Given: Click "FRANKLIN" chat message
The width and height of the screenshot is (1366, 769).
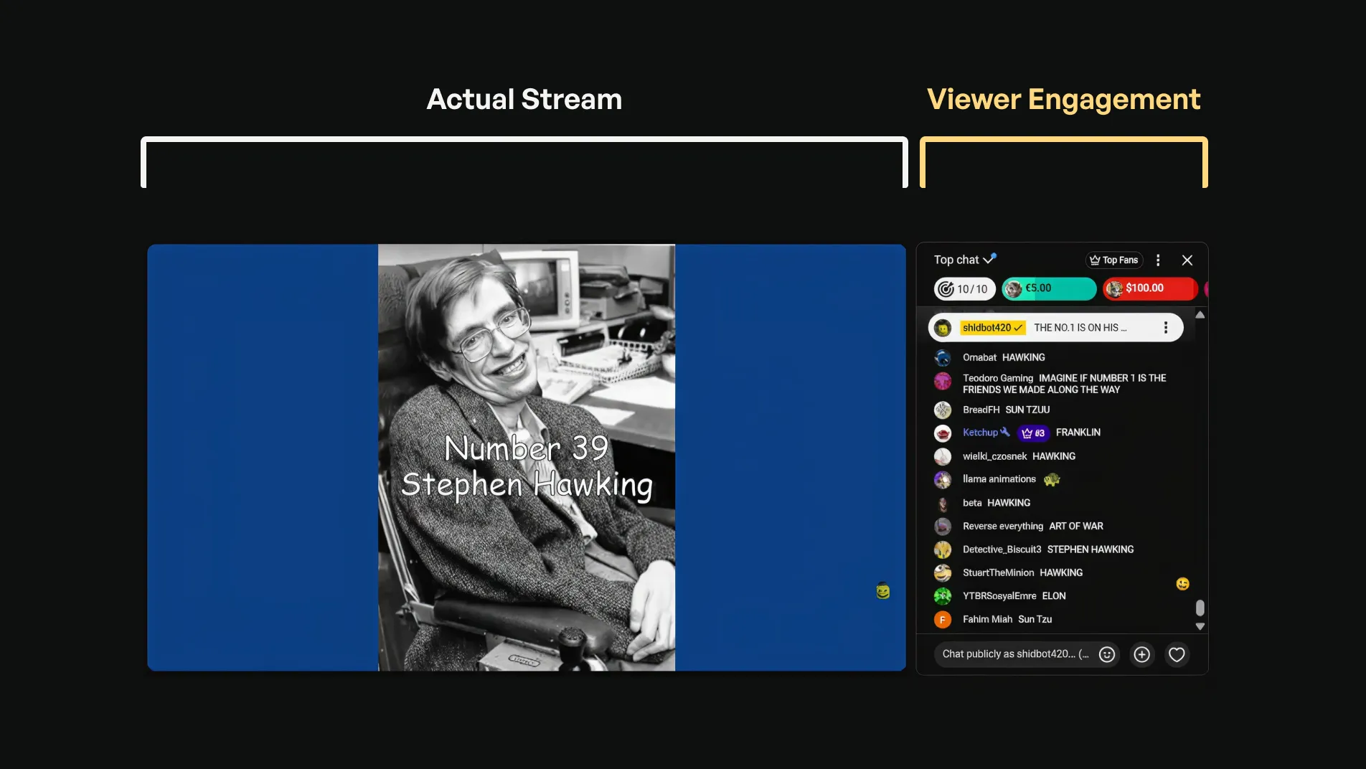Looking at the screenshot, I should click(1078, 433).
